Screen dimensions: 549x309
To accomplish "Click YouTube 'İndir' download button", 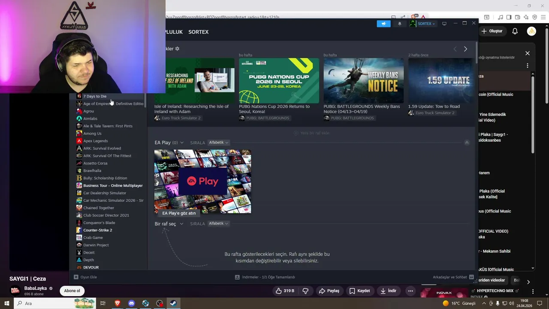I will [x=389, y=291].
